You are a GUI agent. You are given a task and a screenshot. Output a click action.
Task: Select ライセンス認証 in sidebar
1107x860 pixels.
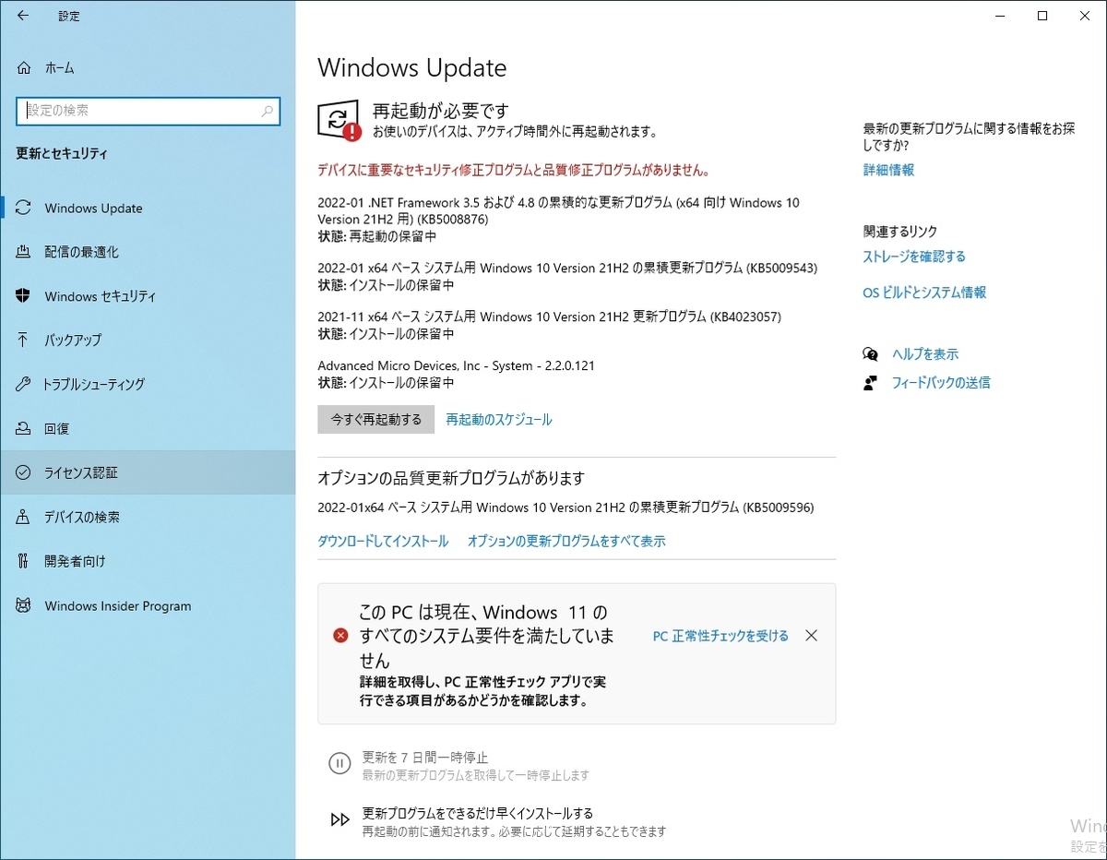click(x=148, y=472)
